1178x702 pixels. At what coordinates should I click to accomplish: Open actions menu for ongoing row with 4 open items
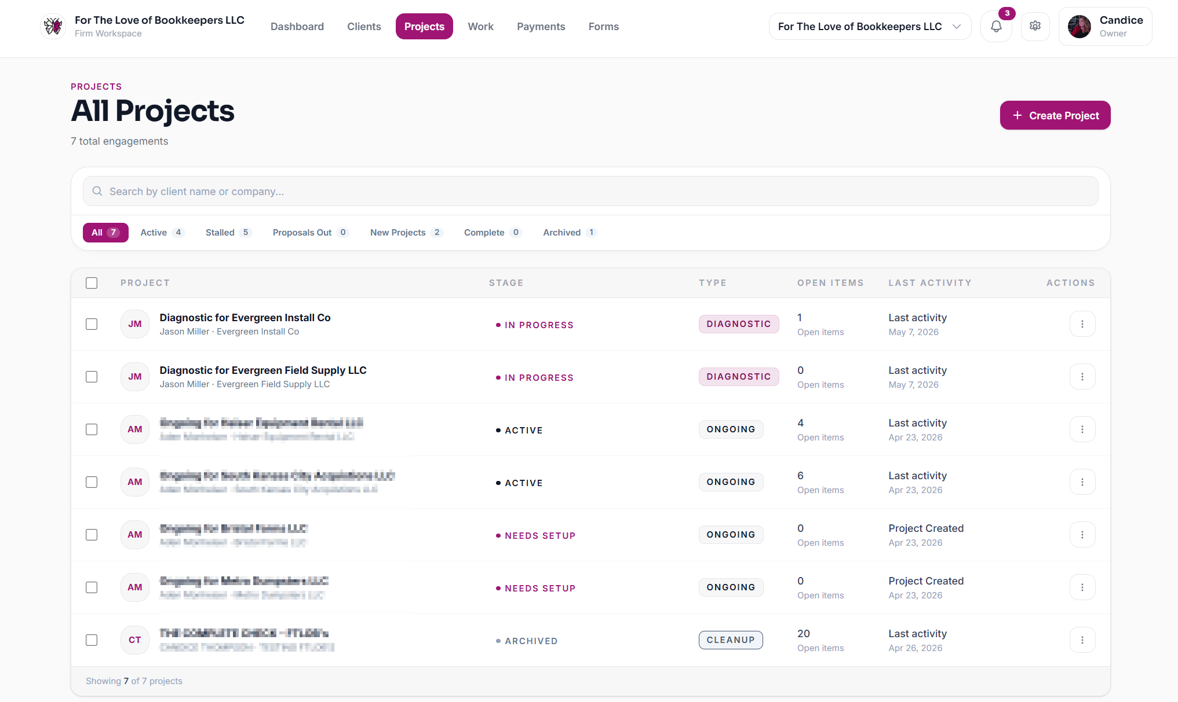point(1082,429)
